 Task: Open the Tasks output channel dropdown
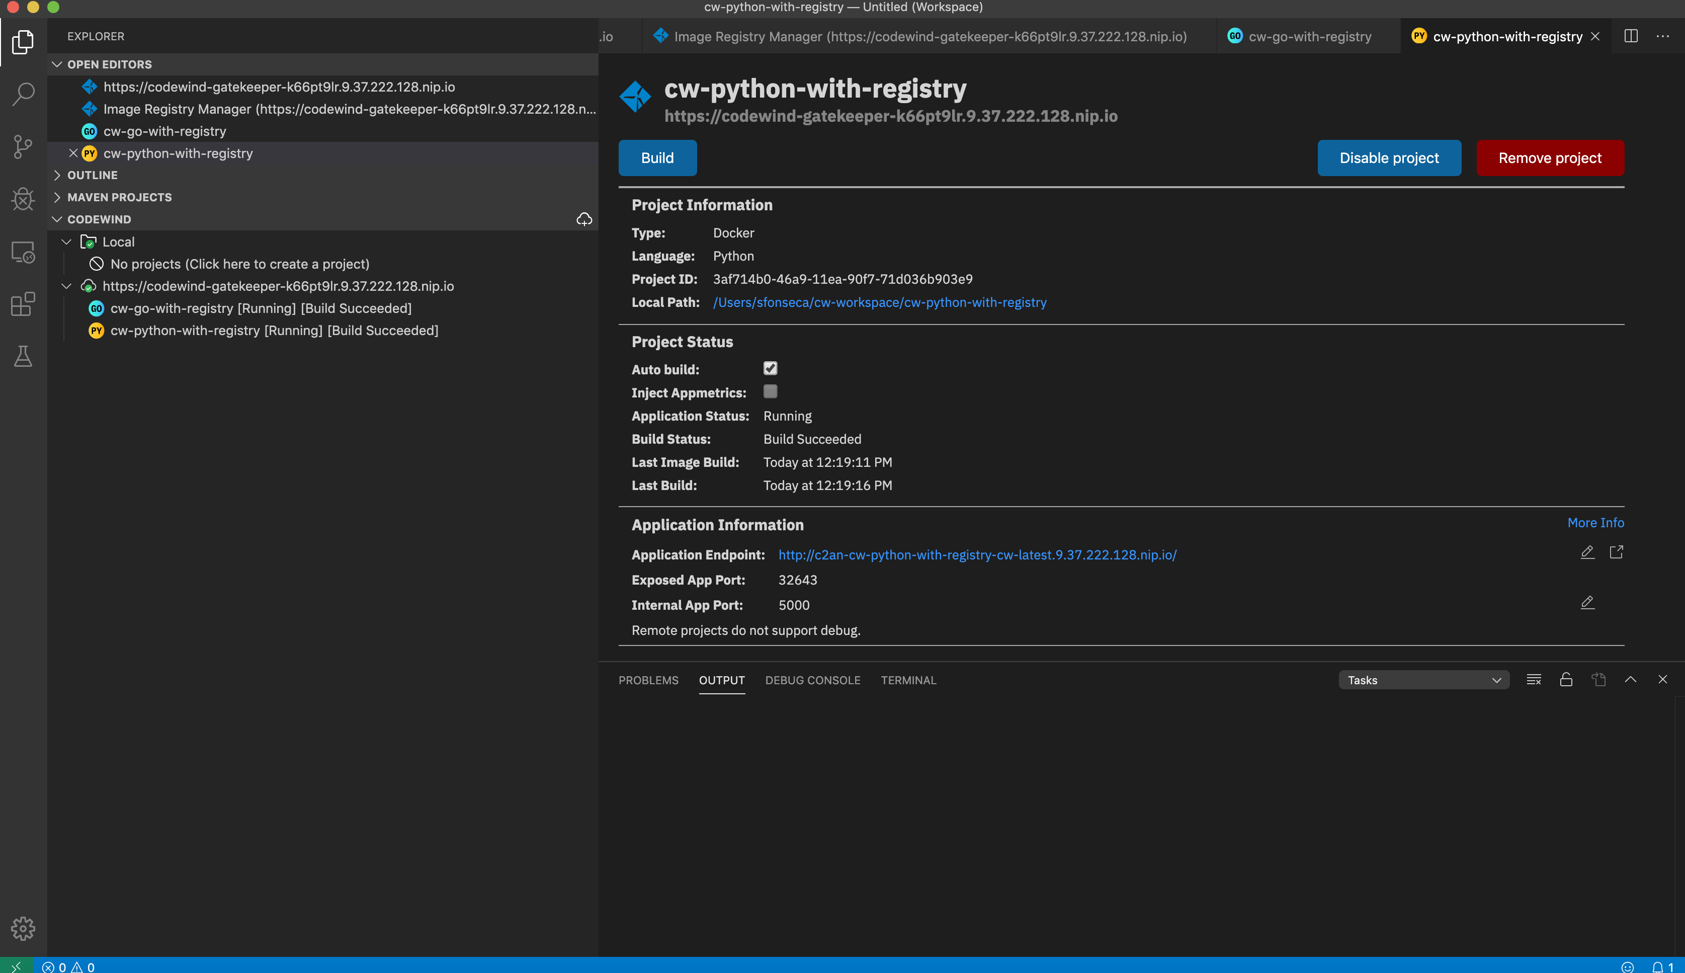tap(1424, 679)
